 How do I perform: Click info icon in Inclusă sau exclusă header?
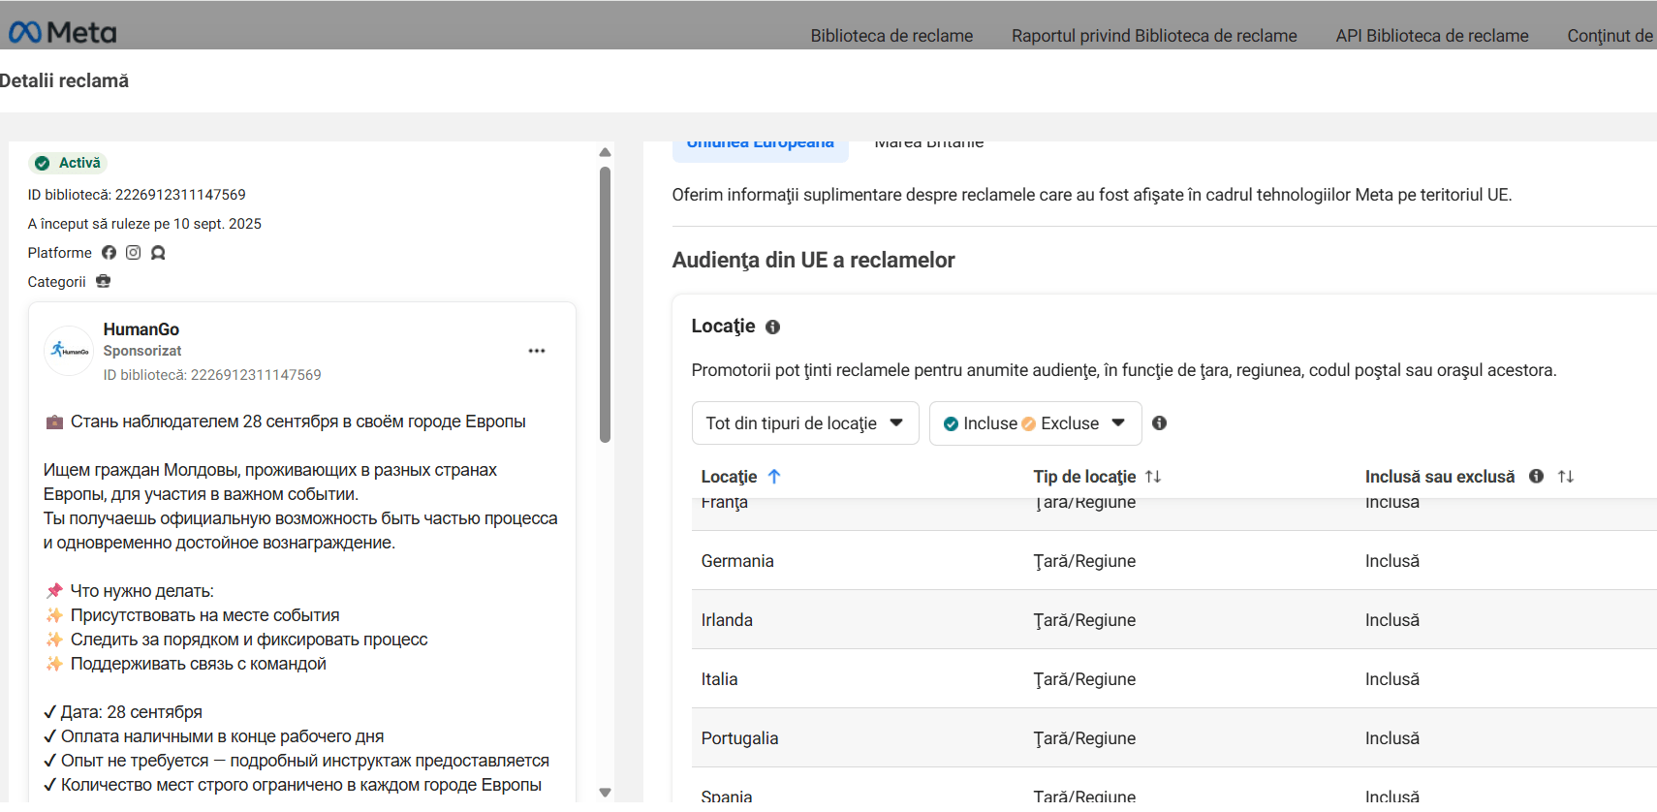pos(1536,476)
